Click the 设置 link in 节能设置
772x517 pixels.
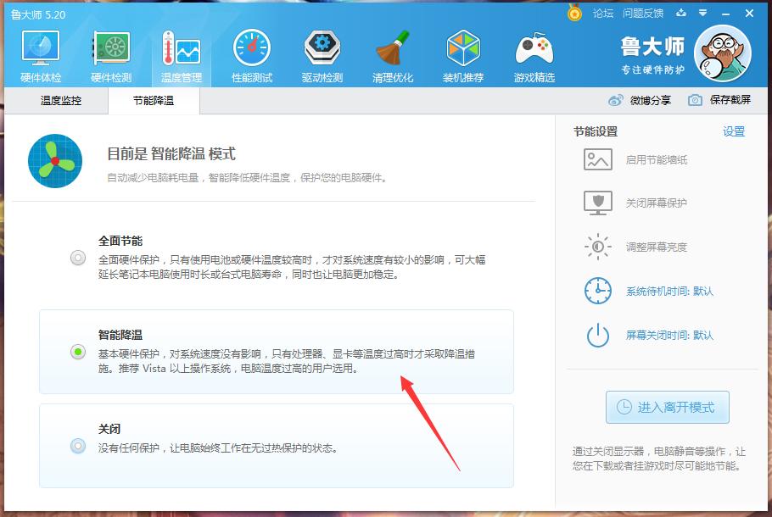point(734,132)
